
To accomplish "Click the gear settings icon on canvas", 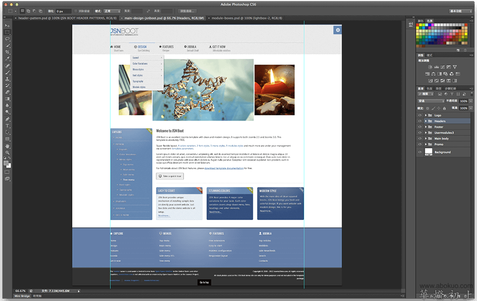I will pos(337,30).
